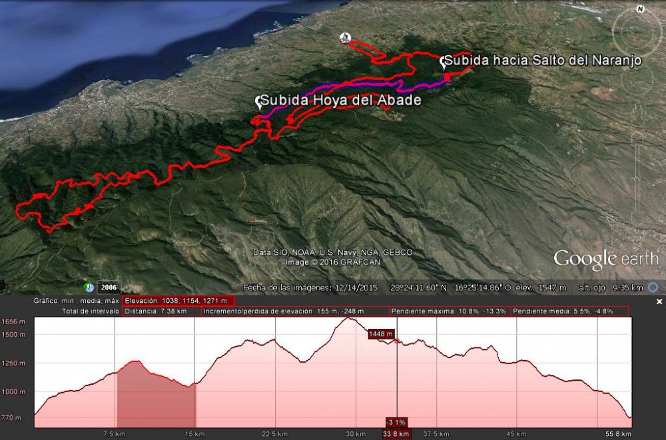Select the Subida Hoya del Abade pushpin
The image size is (666, 440).
pyautogui.click(x=259, y=100)
